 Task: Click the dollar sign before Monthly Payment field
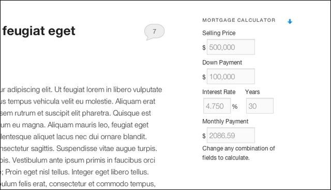[x=204, y=136]
